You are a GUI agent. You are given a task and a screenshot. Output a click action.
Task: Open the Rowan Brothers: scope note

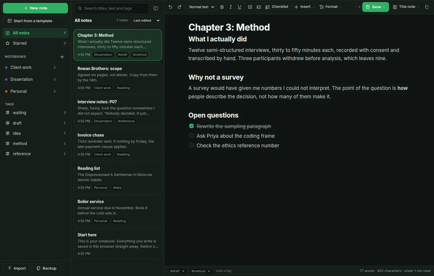point(118,78)
